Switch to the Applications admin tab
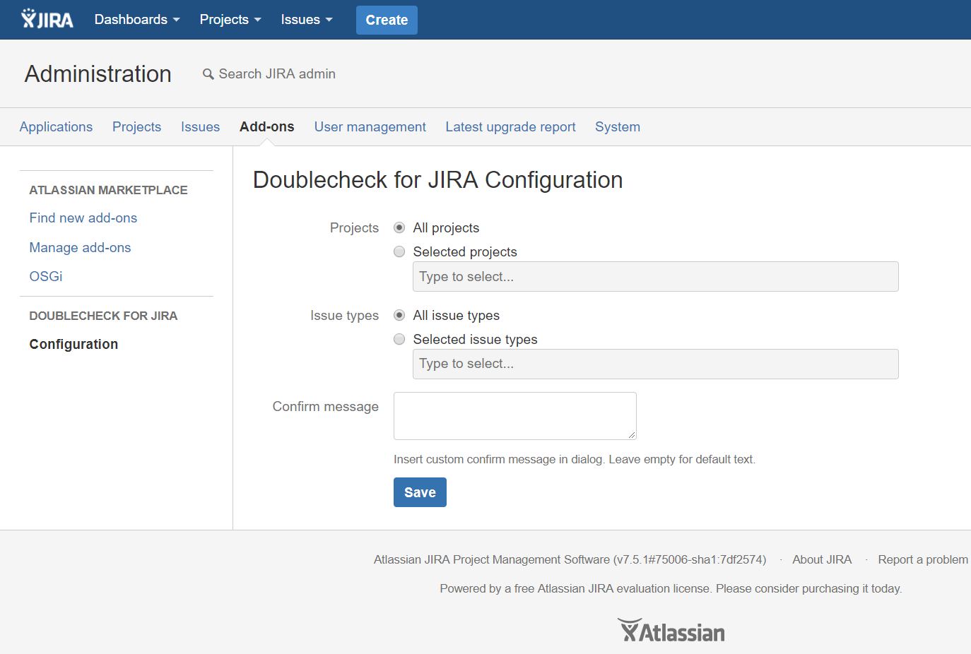The width and height of the screenshot is (971, 654). pos(56,127)
